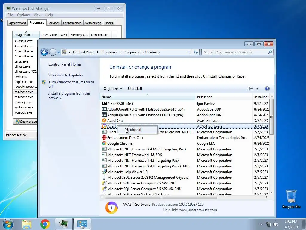Sort by the Installed On column header
This screenshot has width=306, height=230.
(x=261, y=97)
